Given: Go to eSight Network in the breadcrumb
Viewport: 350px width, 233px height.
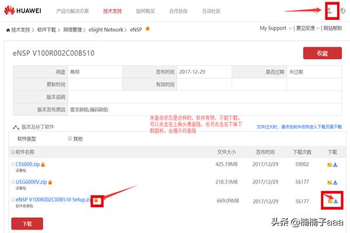Looking at the screenshot, I should point(106,30).
